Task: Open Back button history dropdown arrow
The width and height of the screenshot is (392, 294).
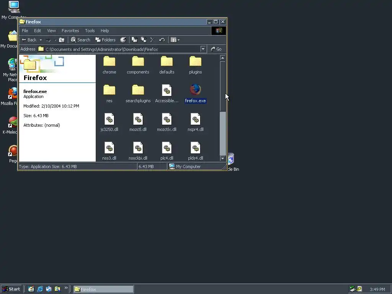Action: tap(41, 40)
